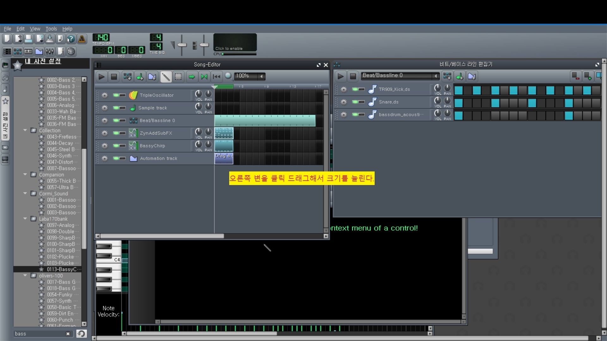This screenshot has height=341, width=607.
Task: Play the song in Song-Editor
Action: (x=101, y=76)
